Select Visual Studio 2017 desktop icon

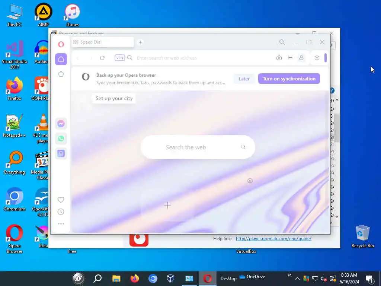(15, 55)
